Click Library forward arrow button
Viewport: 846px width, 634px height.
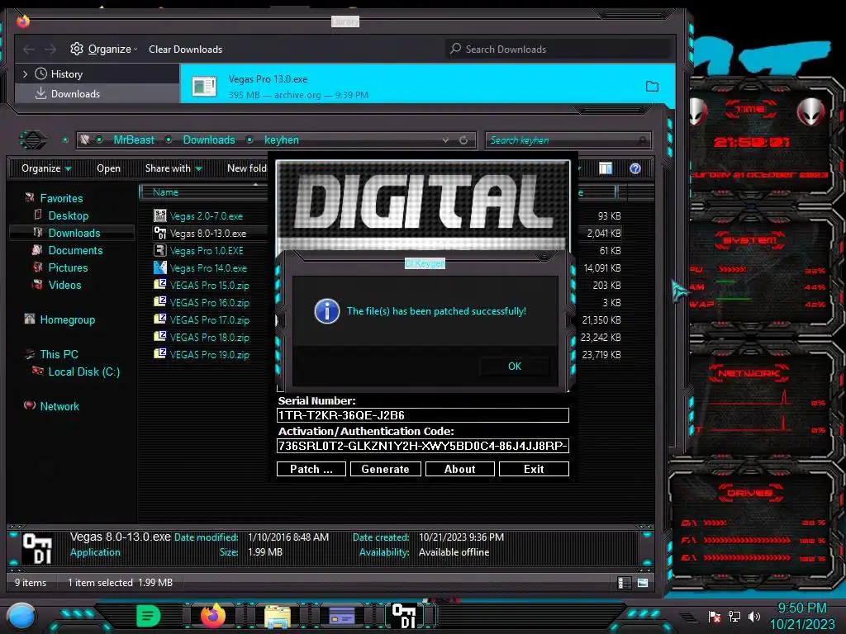50,50
